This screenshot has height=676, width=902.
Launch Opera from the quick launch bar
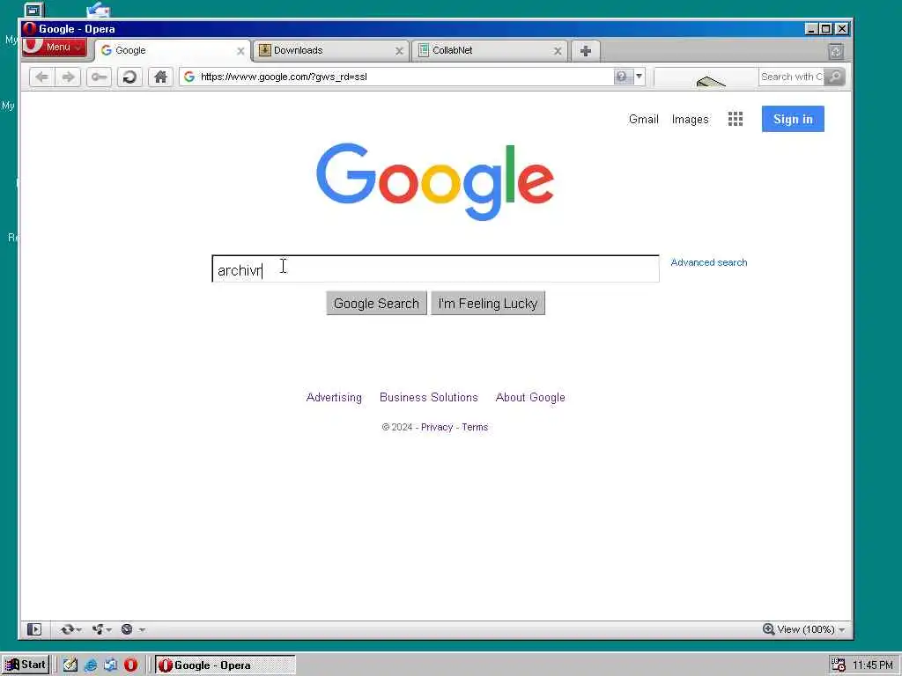[130, 665]
